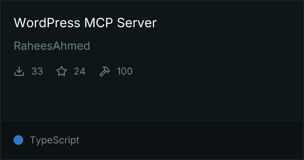Click the download arrow icon

coord(19,71)
